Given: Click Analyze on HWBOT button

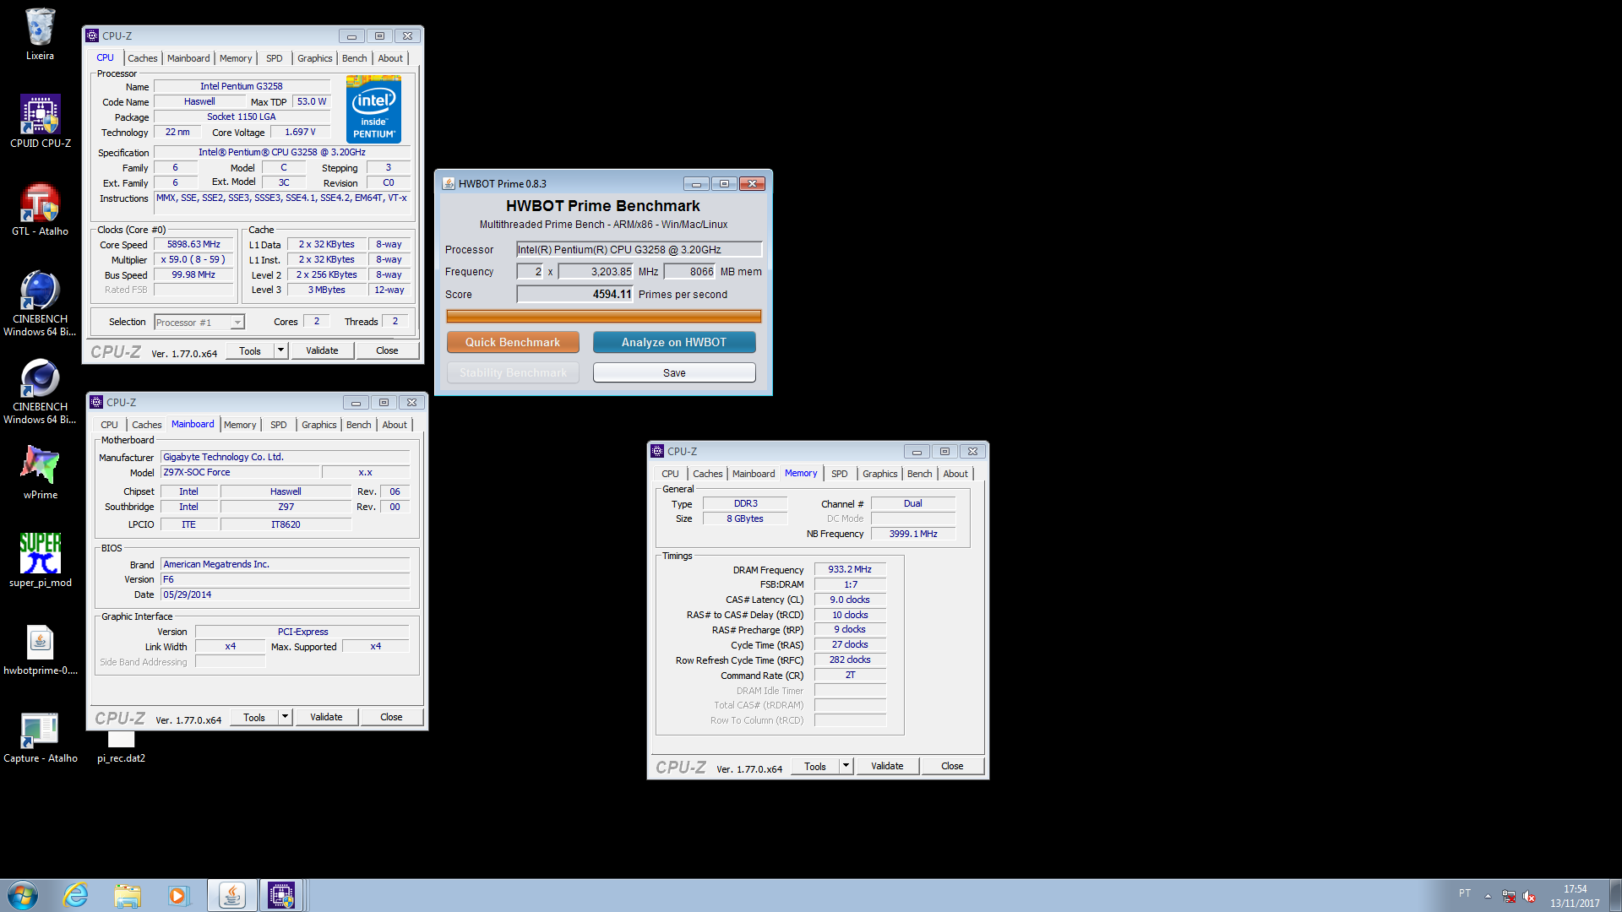Looking at the screenshot, I should click(x=674, y=342).
